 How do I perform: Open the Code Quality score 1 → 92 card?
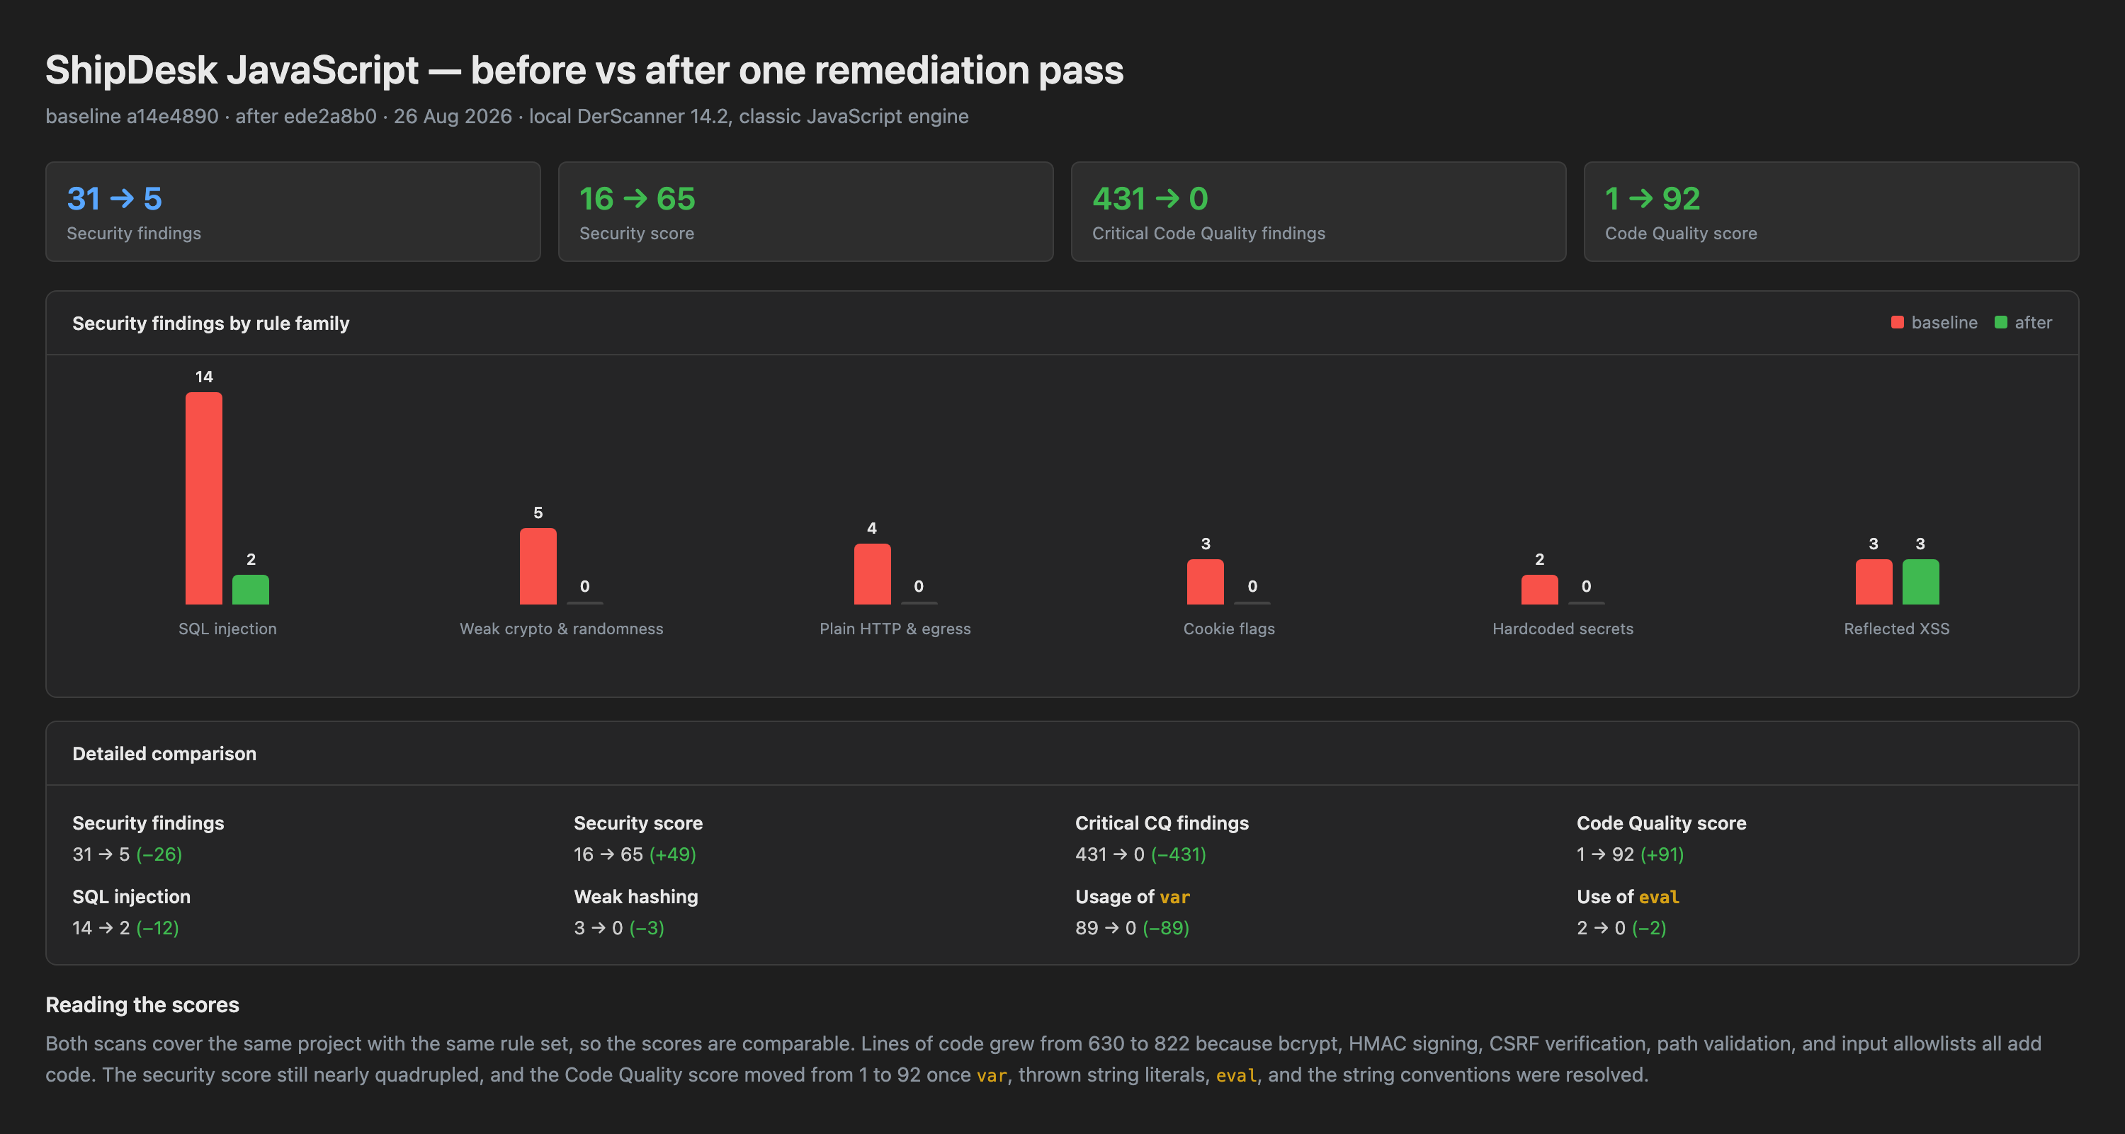(x=1831, y=212)
